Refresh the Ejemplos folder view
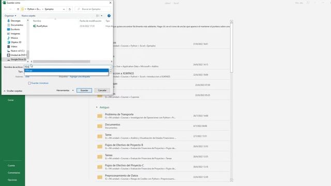 pyautogui.click(x=70, y=9)
